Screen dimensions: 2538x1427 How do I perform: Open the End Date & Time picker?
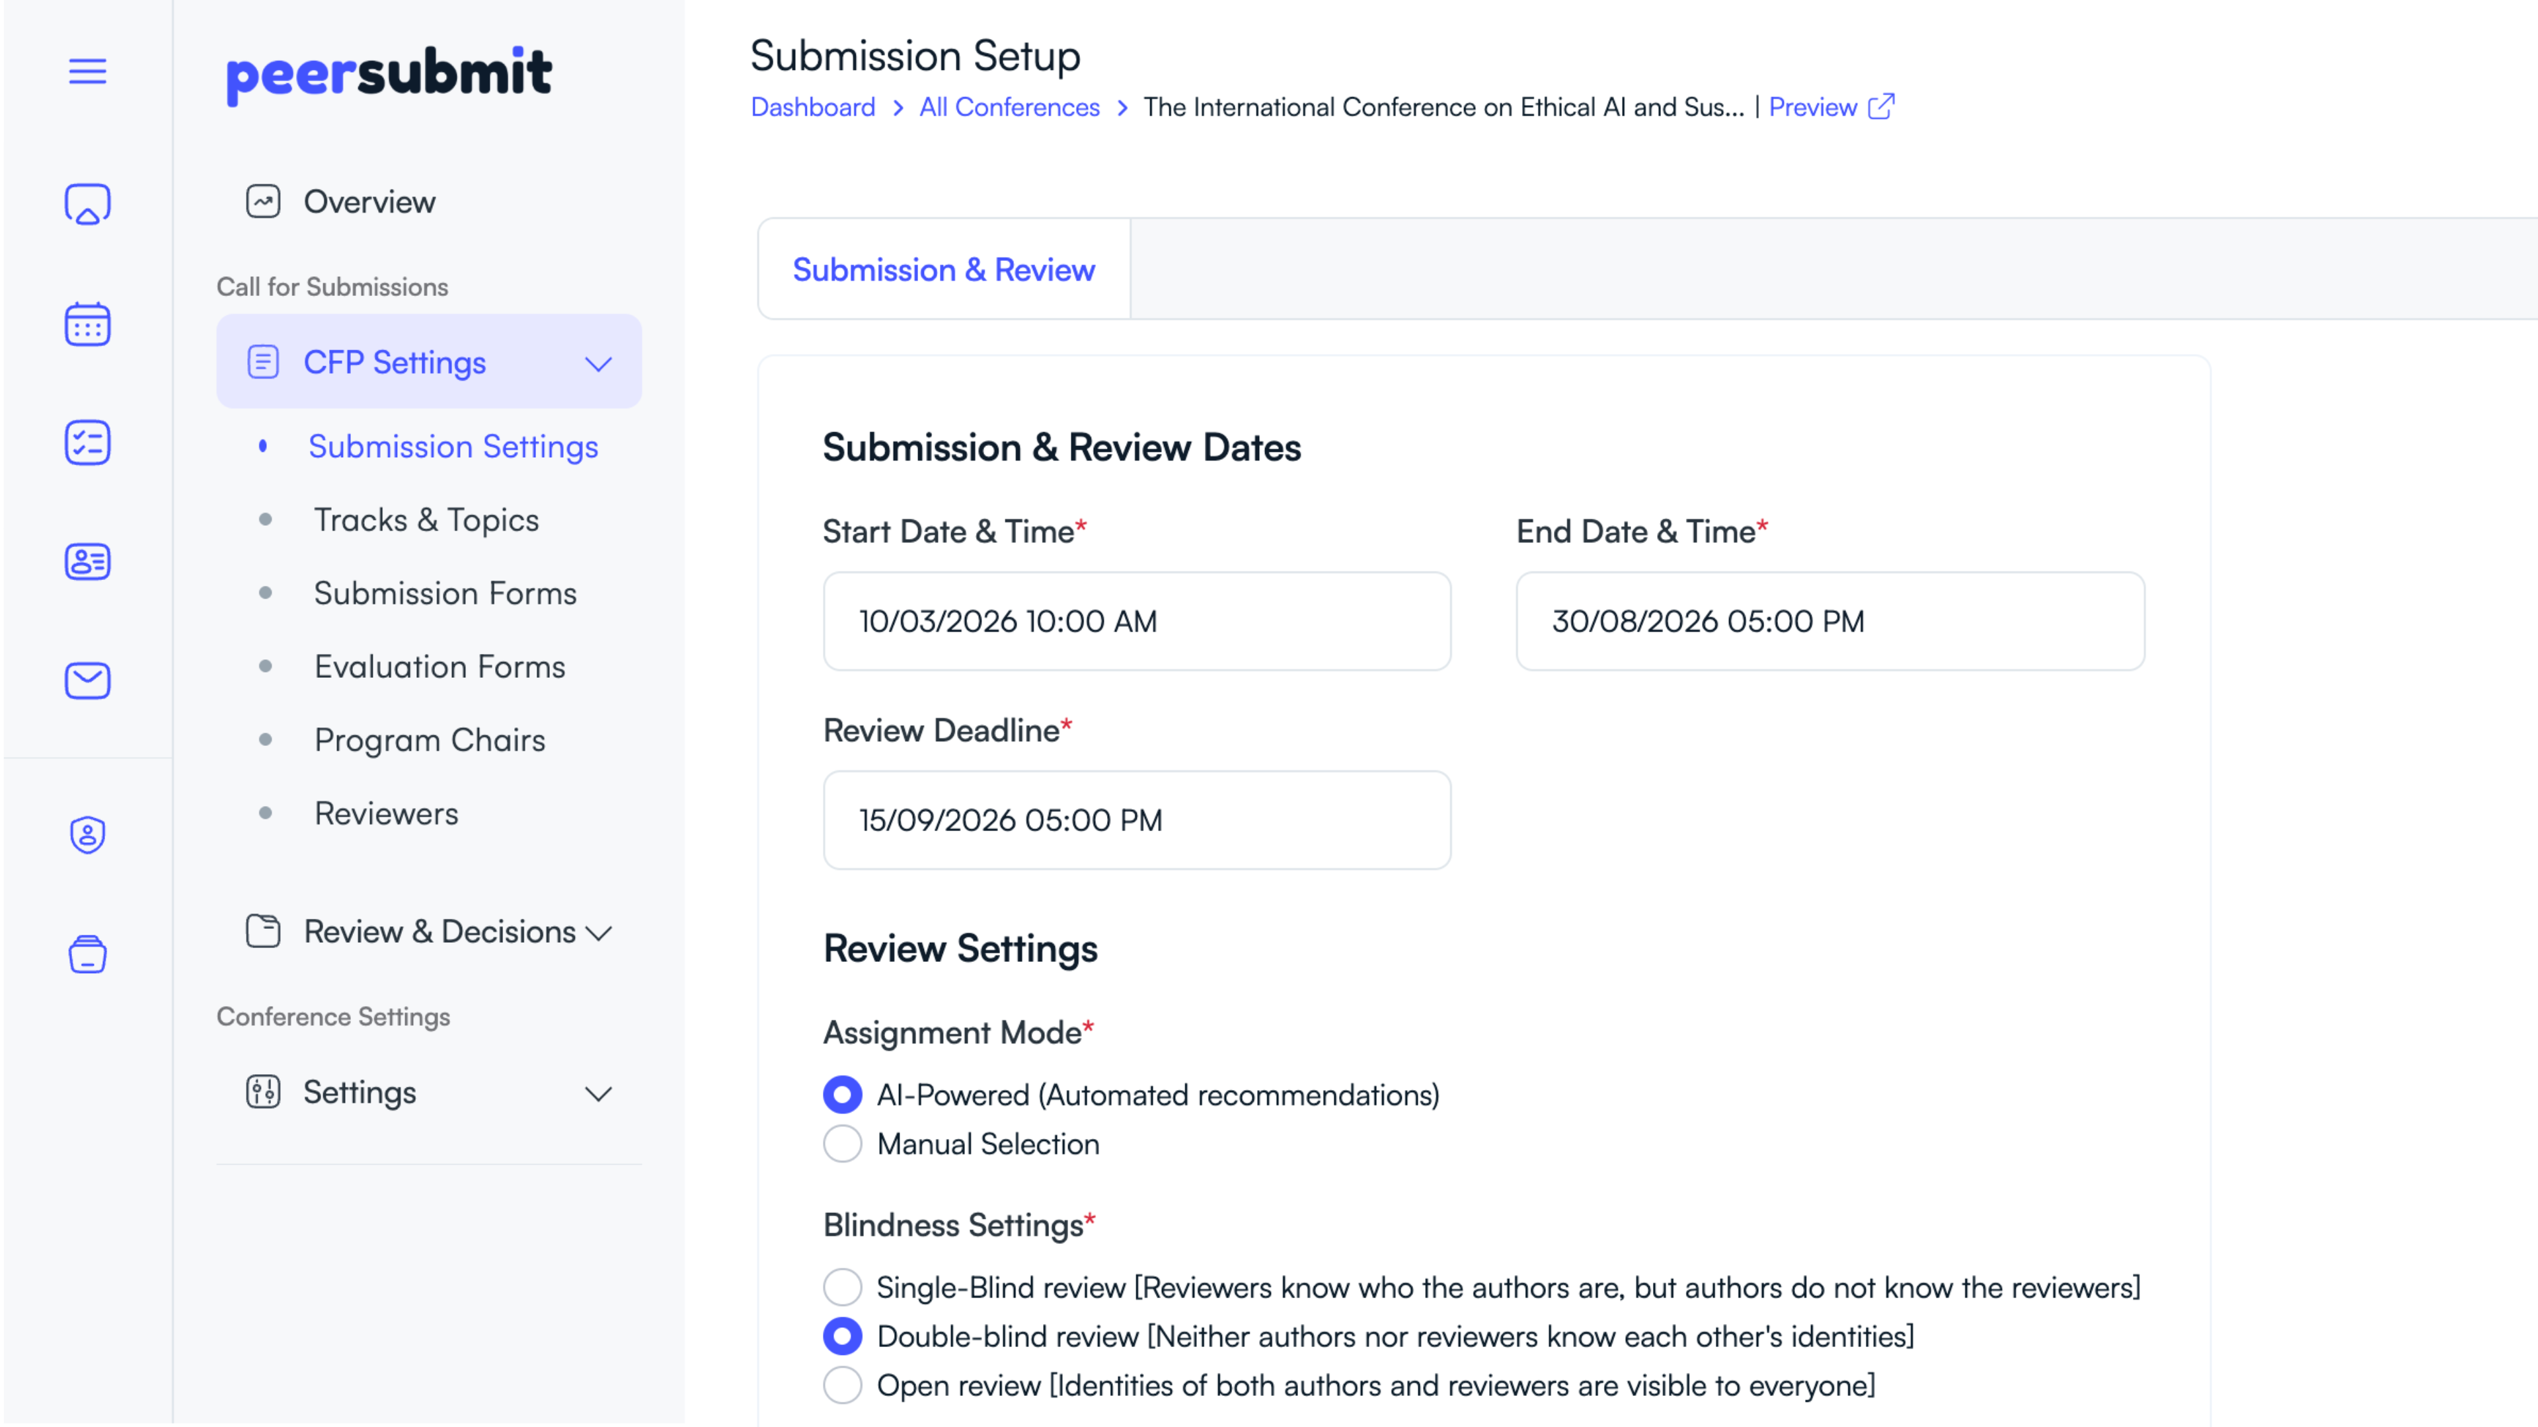click(1829, 622)
